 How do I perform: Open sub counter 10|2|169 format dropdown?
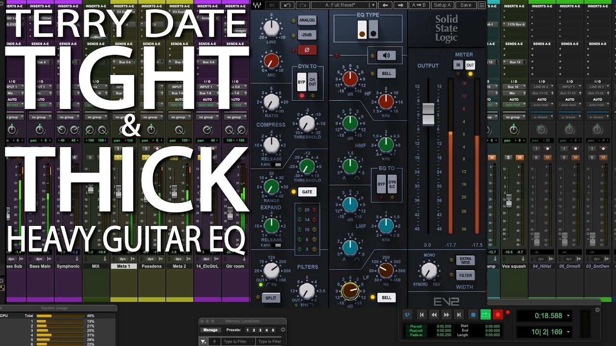point(568,332)
